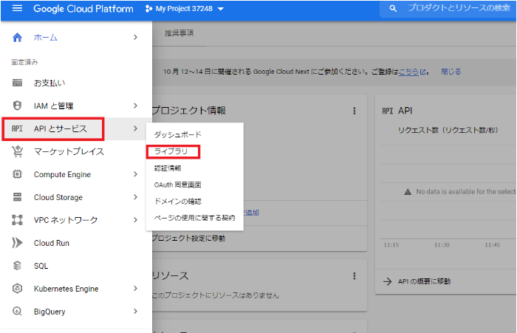Expand the IAM と管理 submenu chevron
517x333 pixels.
click(135, 106)
